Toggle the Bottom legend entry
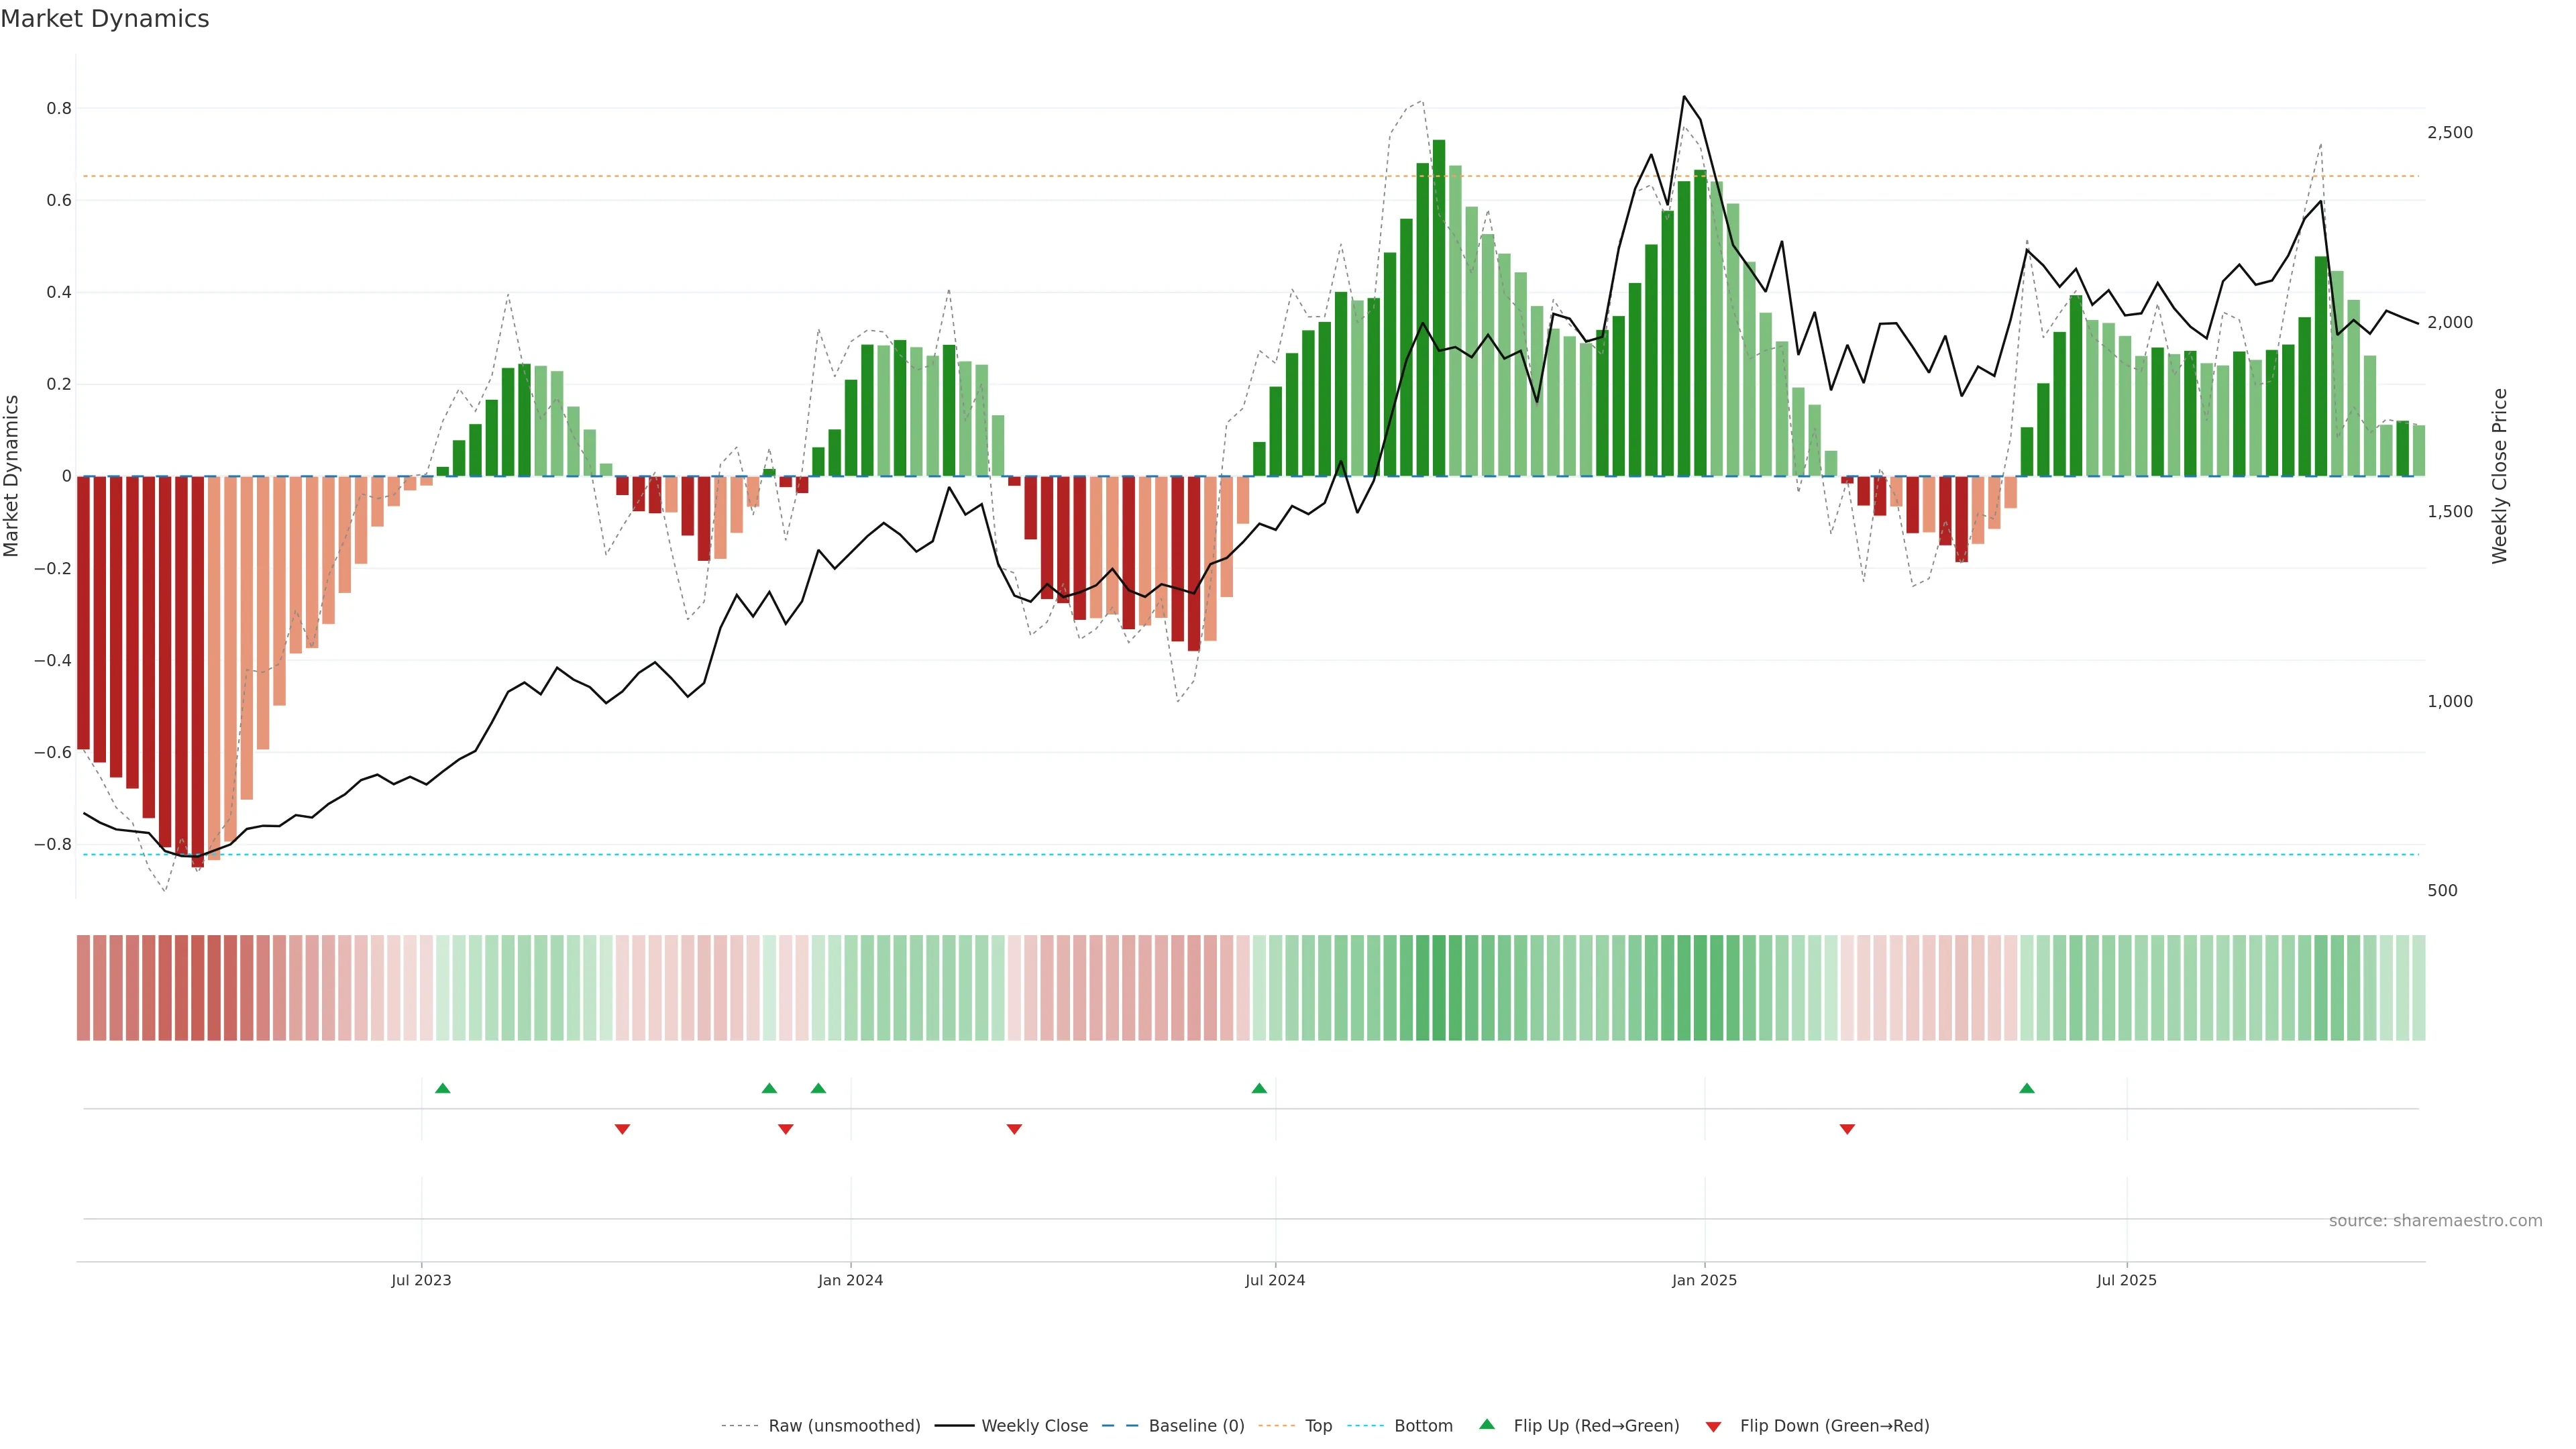 1423,1426
